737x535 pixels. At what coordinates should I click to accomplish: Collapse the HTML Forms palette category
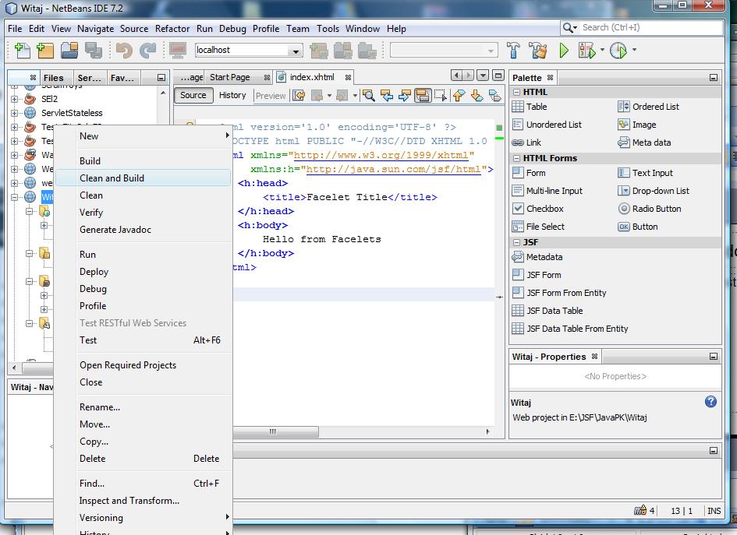pyautogui.click(x=516, y=158)
